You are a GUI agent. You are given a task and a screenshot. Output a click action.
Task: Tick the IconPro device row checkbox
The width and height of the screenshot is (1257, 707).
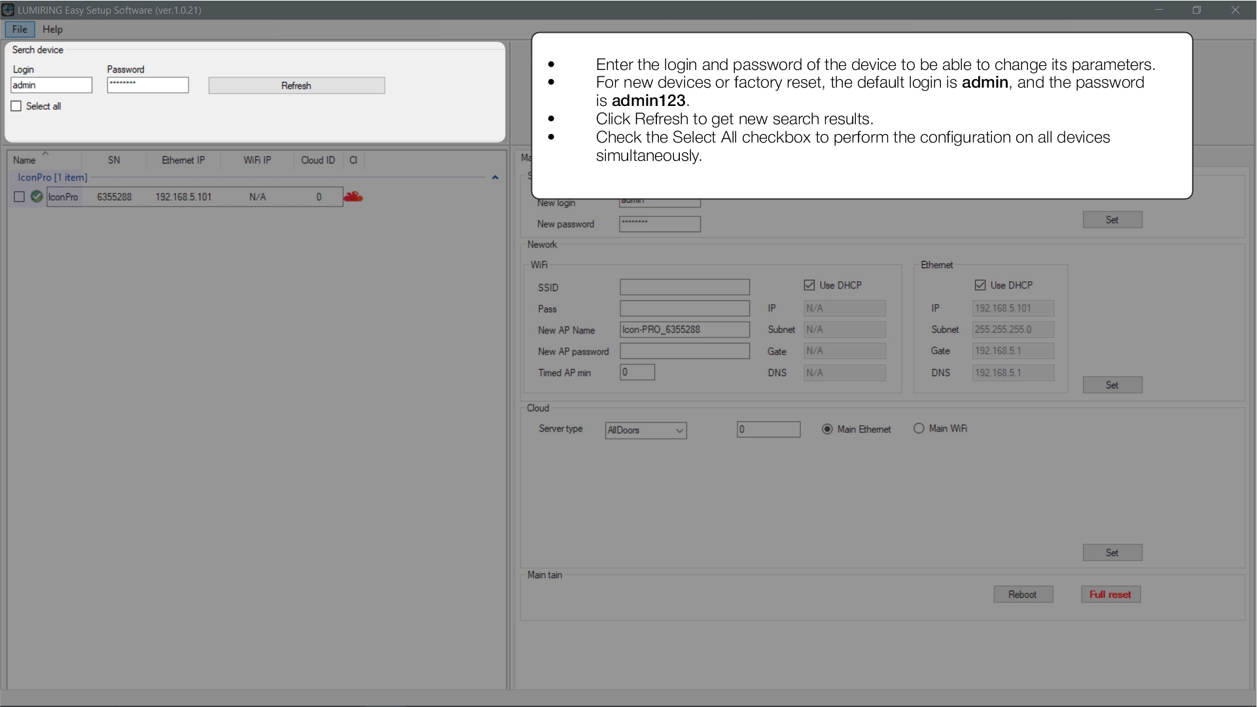(19, 197)
